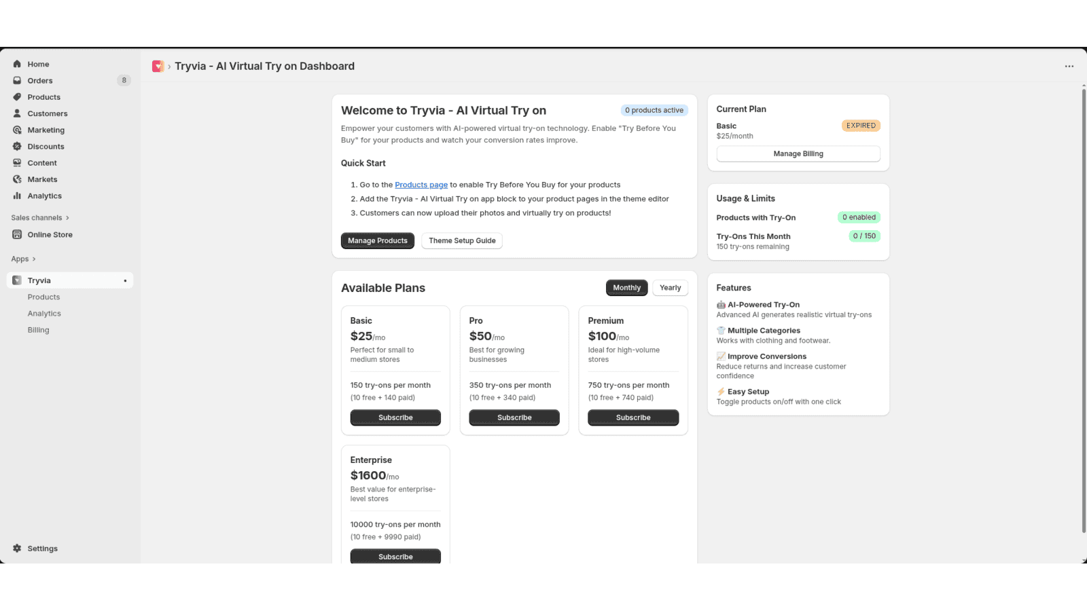Click the Online Store storefront icon
Image resolution: width=1087 pixels, height=611 pixels.
(17, 234)
